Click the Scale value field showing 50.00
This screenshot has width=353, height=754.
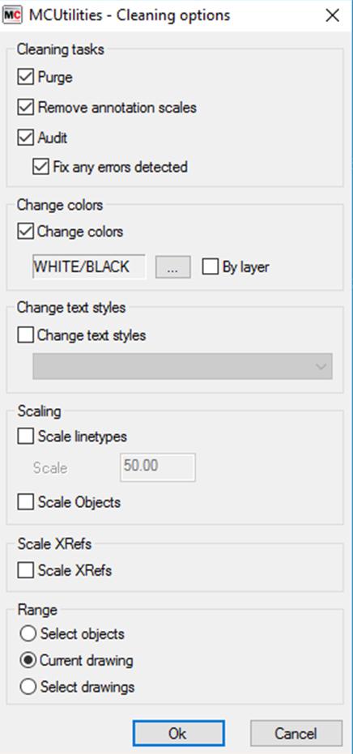pyautogui.click(x=158, y=467)
